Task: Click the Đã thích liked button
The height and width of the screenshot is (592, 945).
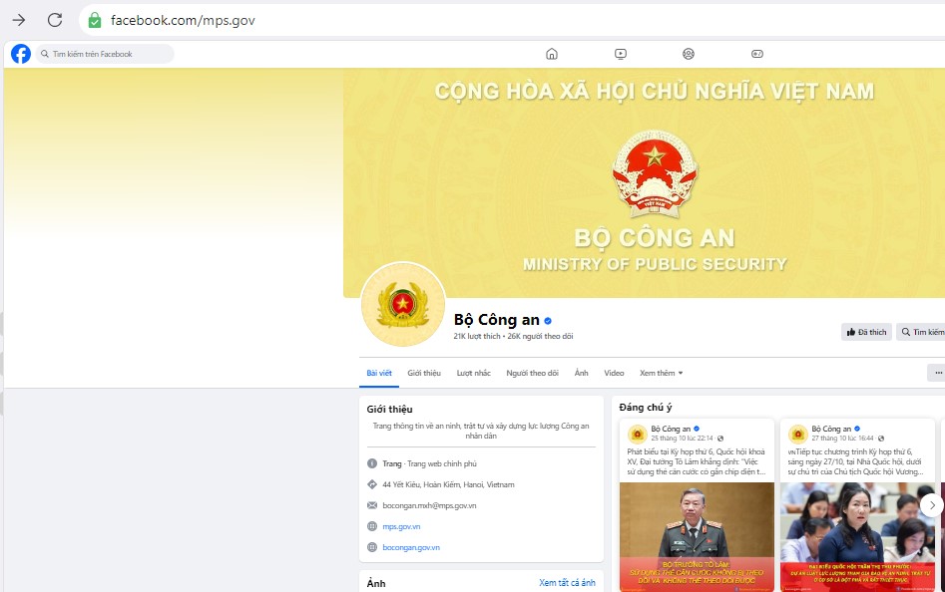Action: pyautogui.click(x=866, y=332)
